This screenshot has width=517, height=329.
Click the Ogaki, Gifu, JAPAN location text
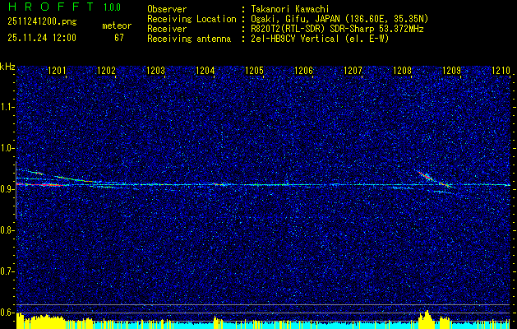pos(339,19)
